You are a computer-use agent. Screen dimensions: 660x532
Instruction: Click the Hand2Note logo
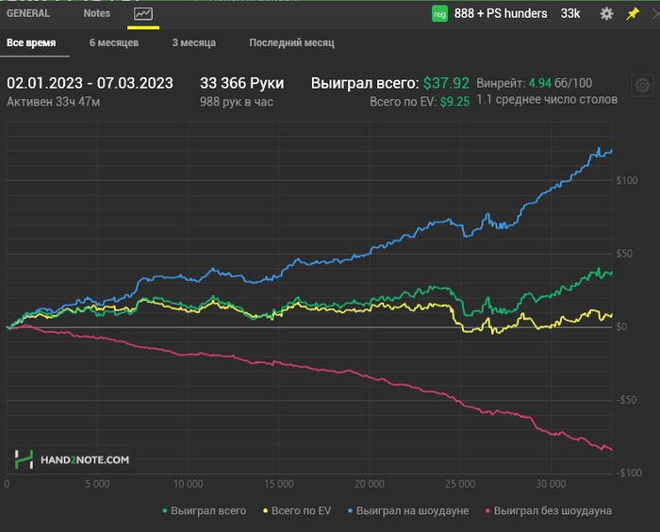(x=72, y=459)
